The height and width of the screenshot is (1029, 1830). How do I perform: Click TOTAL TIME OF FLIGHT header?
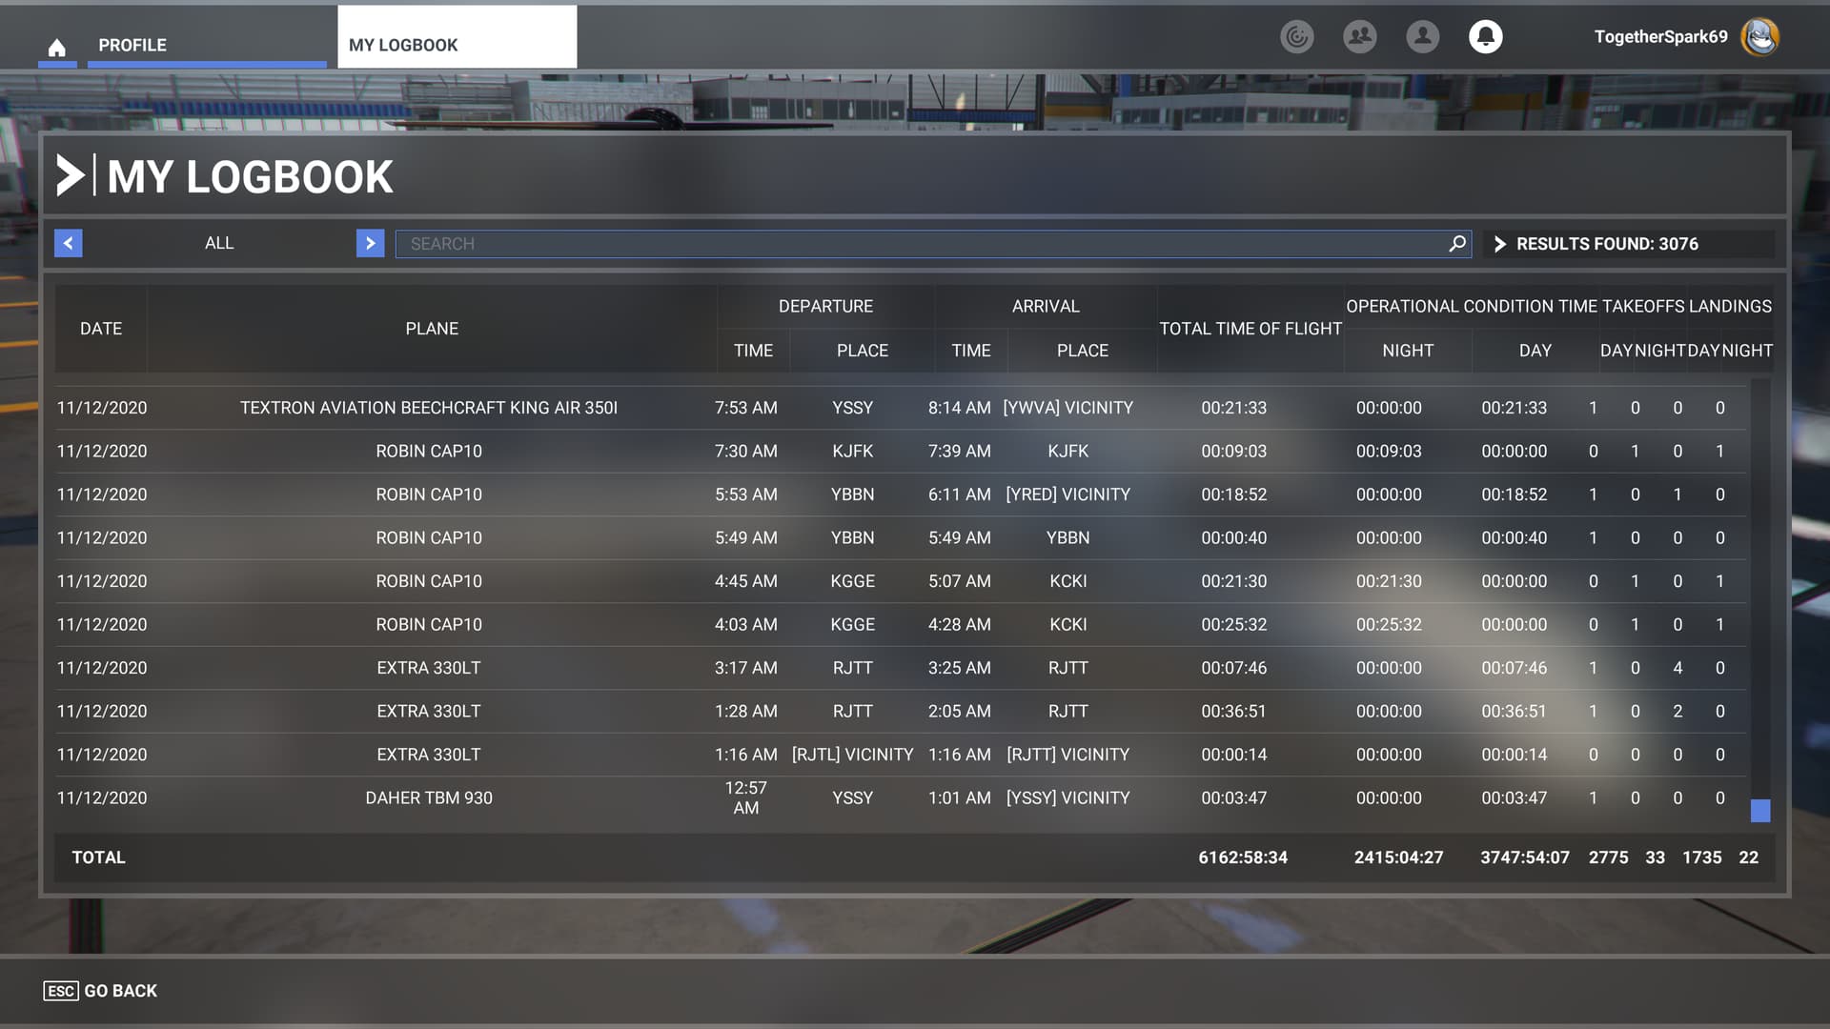tap(1250, 329)
